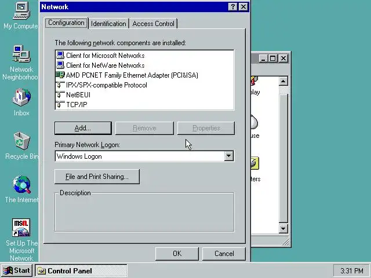Image resolution: width=371 pixels, height=278 pixels.
Task: Click the AMD PCNET adapter card icon
Action: point(60,75)
